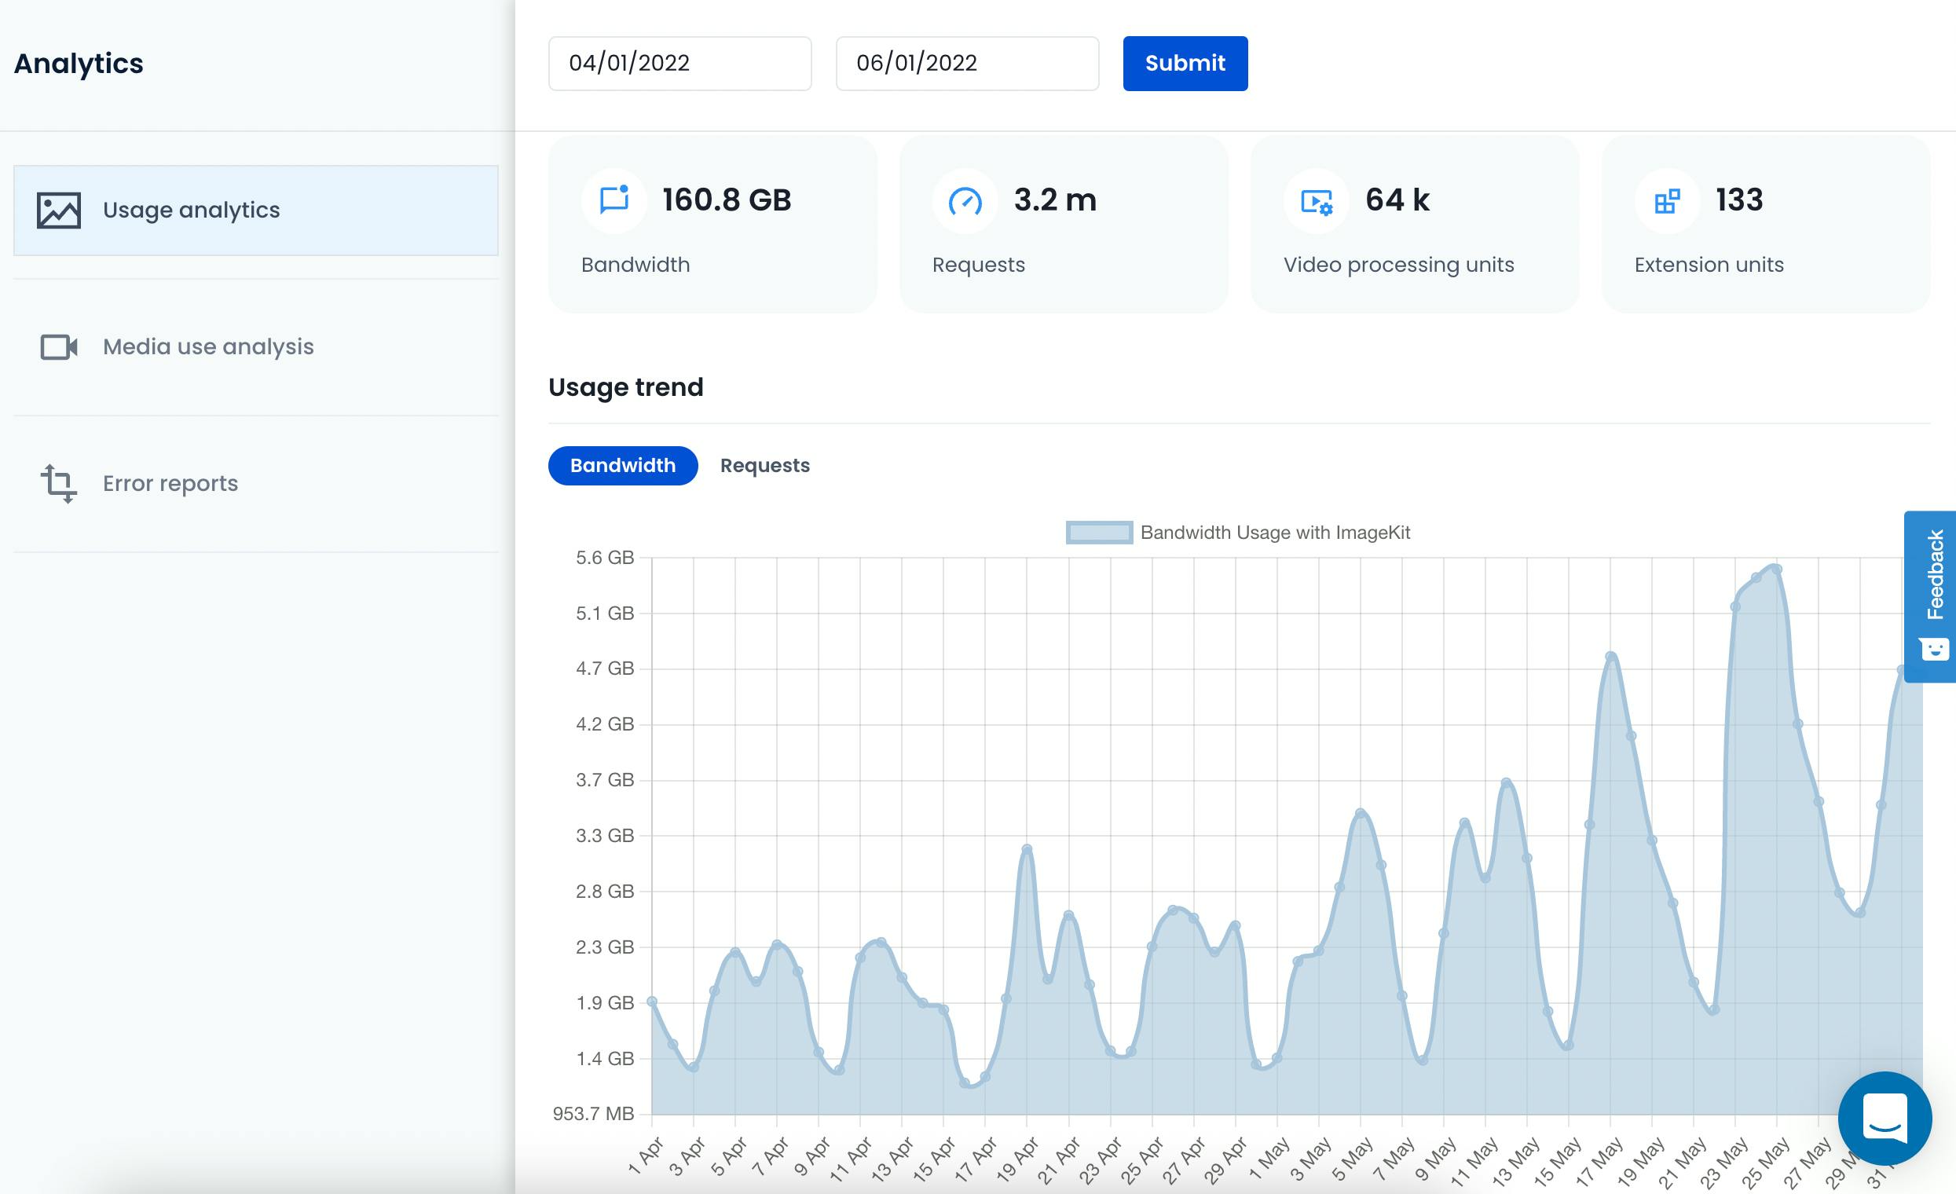Screen dimensions: 1956x1194
Task: Click the Requests speedometer icon
Action: (x=965, y=201)
